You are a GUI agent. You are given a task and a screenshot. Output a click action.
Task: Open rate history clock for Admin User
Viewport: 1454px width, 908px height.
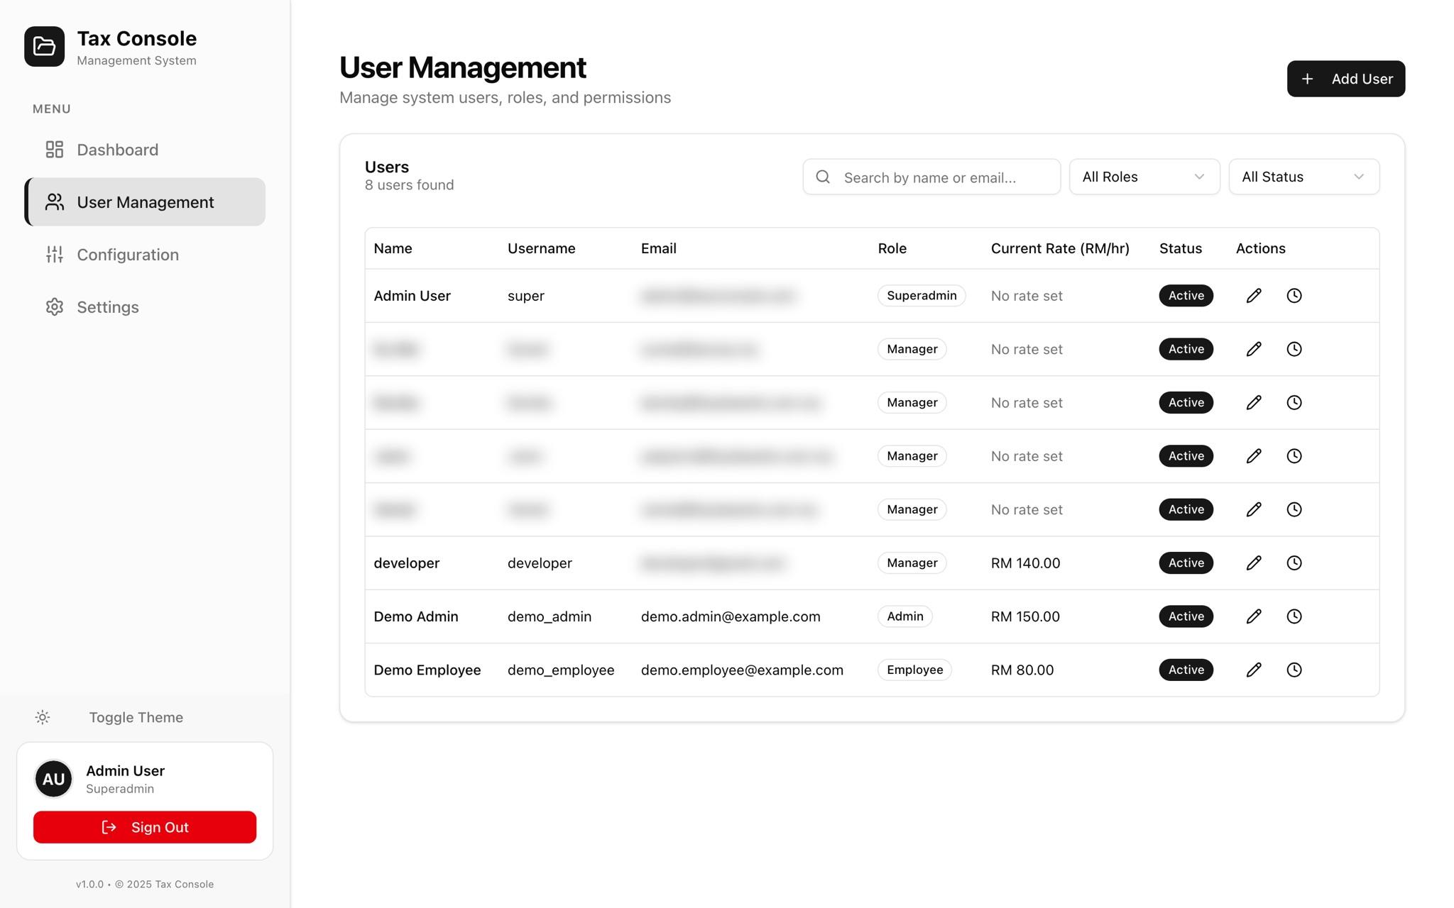click(1294, 296)
